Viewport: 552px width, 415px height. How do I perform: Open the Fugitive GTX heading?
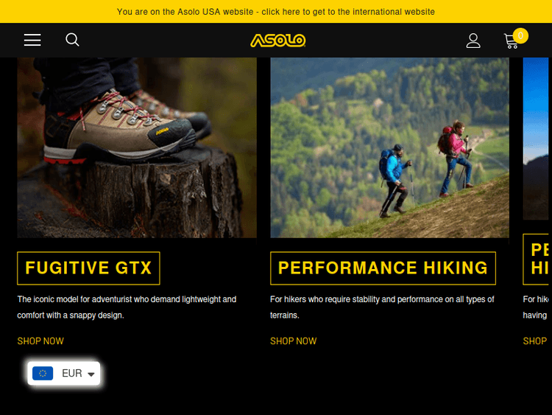88,268
